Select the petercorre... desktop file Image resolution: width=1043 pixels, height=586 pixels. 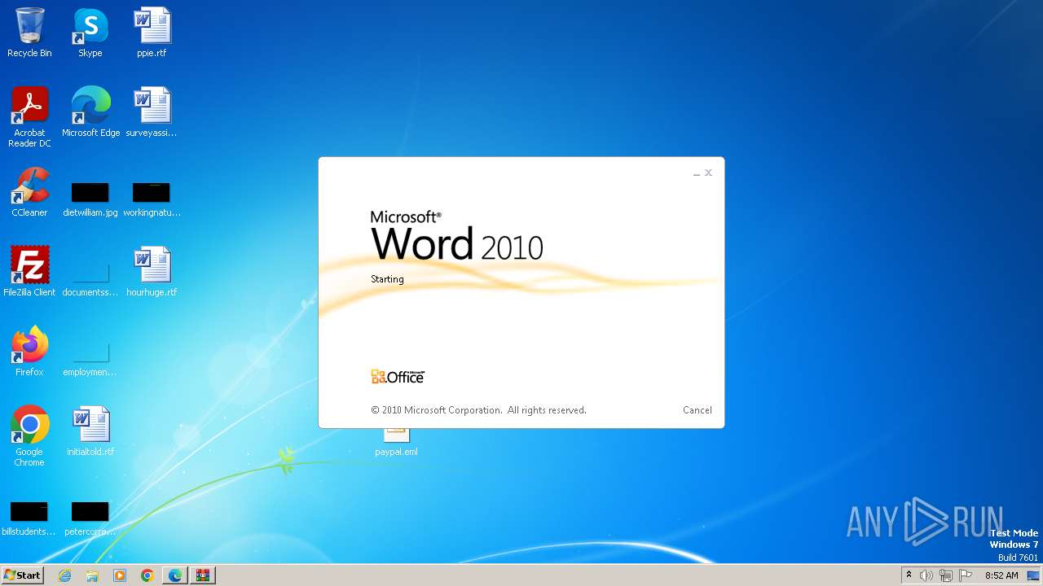pos(90,519)
